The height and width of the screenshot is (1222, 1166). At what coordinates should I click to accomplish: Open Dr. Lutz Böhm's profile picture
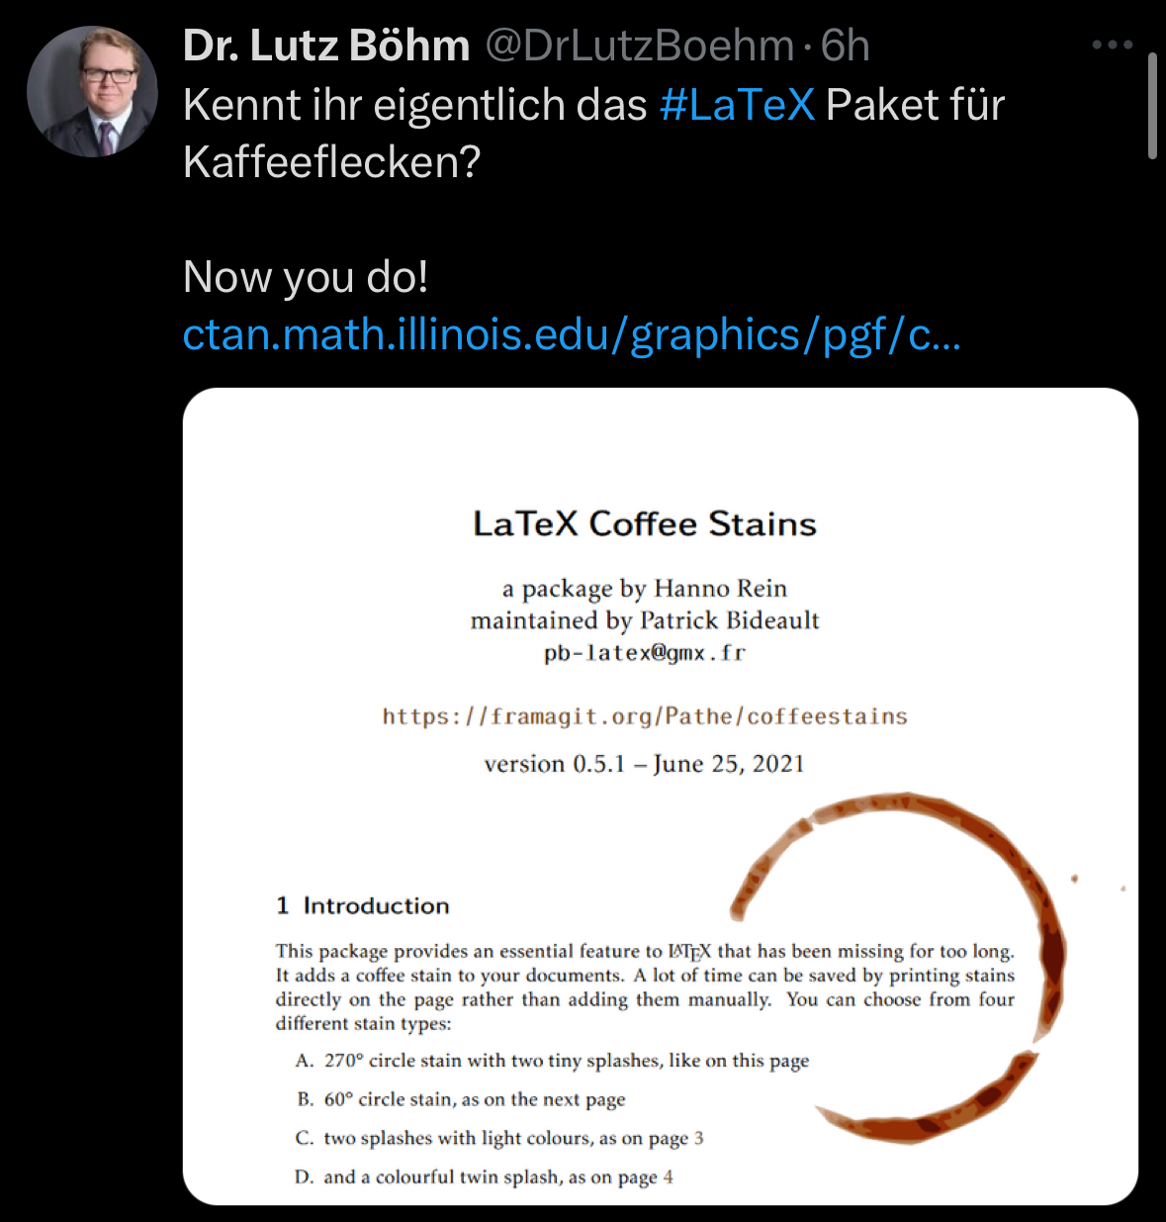pos(92,92)
